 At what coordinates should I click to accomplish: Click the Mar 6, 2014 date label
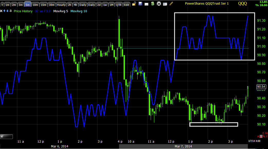click(60, 146)
